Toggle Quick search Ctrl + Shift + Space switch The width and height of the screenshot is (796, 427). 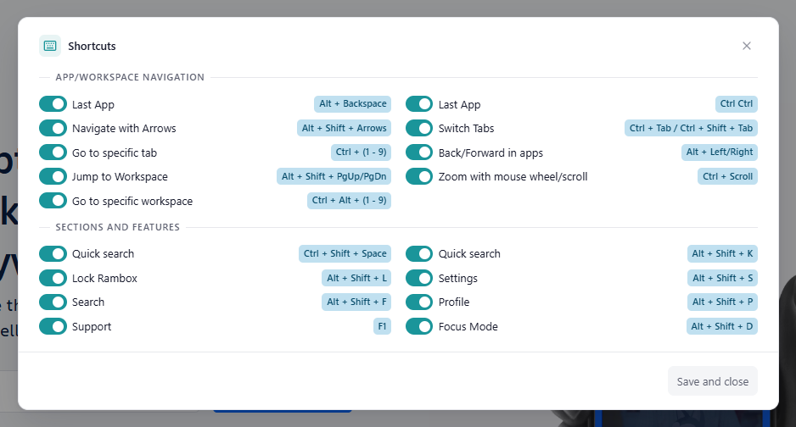[x=53, y=254]
